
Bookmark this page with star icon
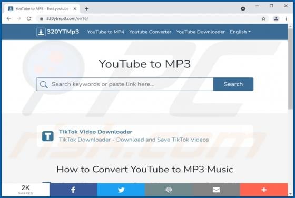click(x=263, y=18)
